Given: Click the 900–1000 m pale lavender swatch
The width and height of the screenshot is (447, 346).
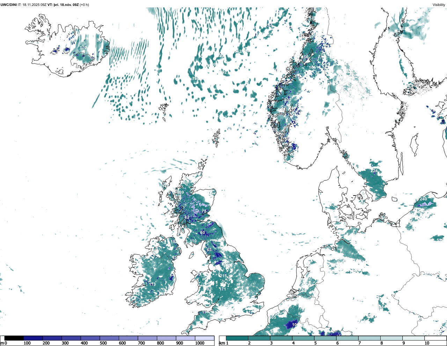Looking at the screenshot, I should coord(185,338).
